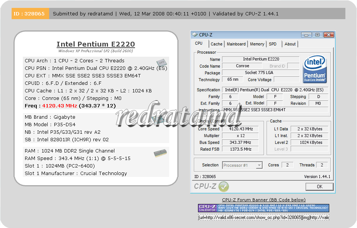Screen dimensions: 357x228
Task: Click the Rated FSB value 1373.5 MHz
Action: pos(240,149)
